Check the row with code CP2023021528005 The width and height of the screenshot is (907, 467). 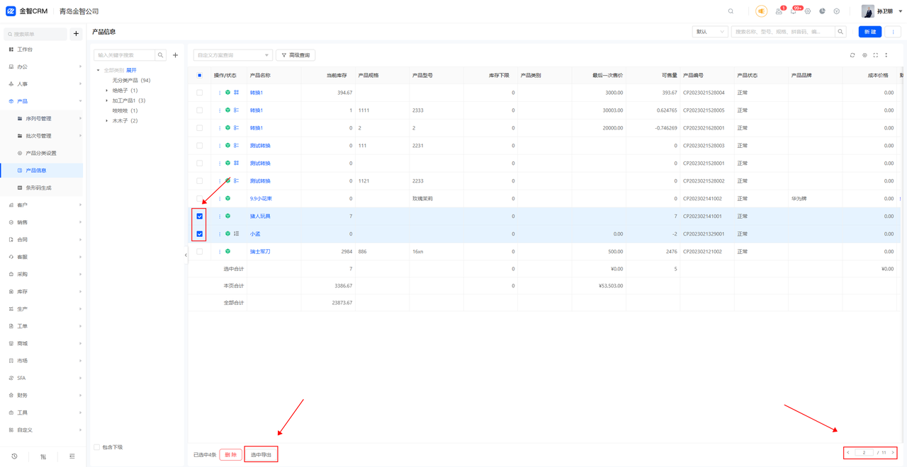[200, 110]
